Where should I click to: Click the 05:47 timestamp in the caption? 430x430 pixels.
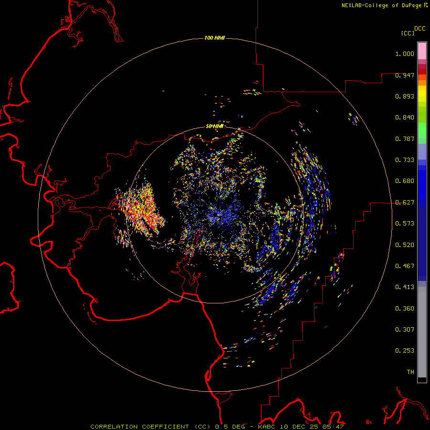[x=333, y=427]
